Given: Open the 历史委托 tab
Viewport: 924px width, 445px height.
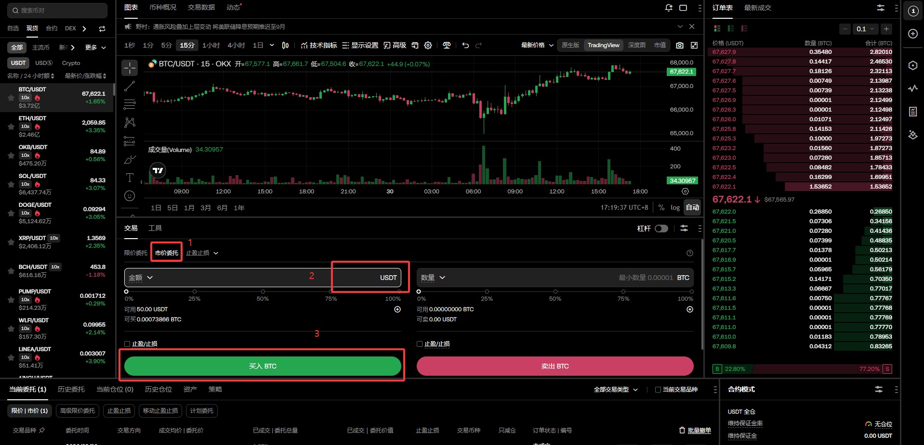Looking at the screenshot, I should (71, 389).
